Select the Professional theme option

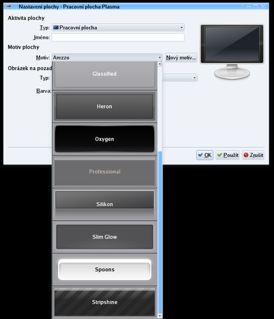click(105, 172)
